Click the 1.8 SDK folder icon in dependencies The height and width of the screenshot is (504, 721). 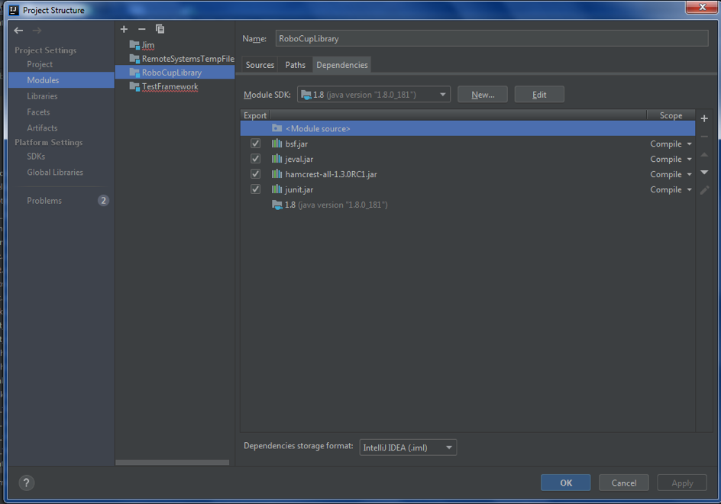[276, 205]
